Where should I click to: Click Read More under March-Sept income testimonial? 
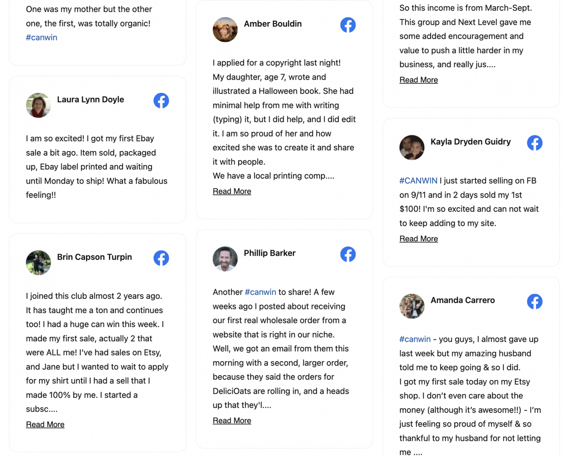tap(419, 80)
